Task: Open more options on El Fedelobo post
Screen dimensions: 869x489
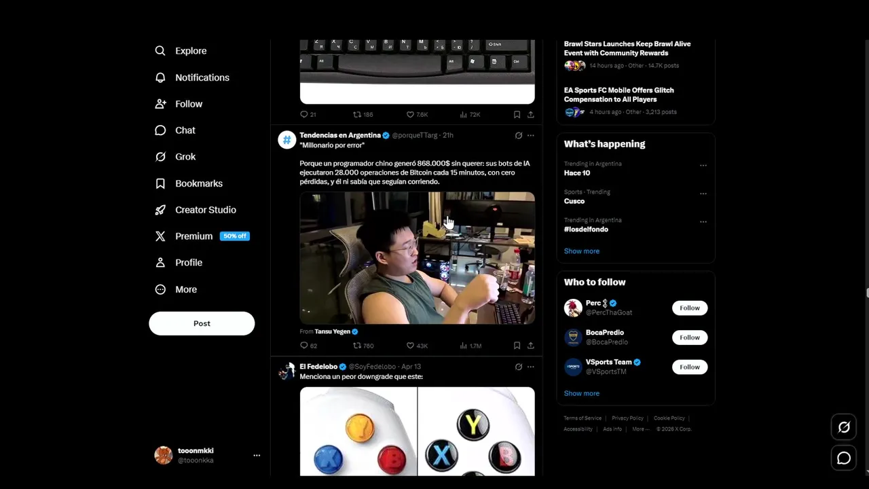Action: click(531, 367)
